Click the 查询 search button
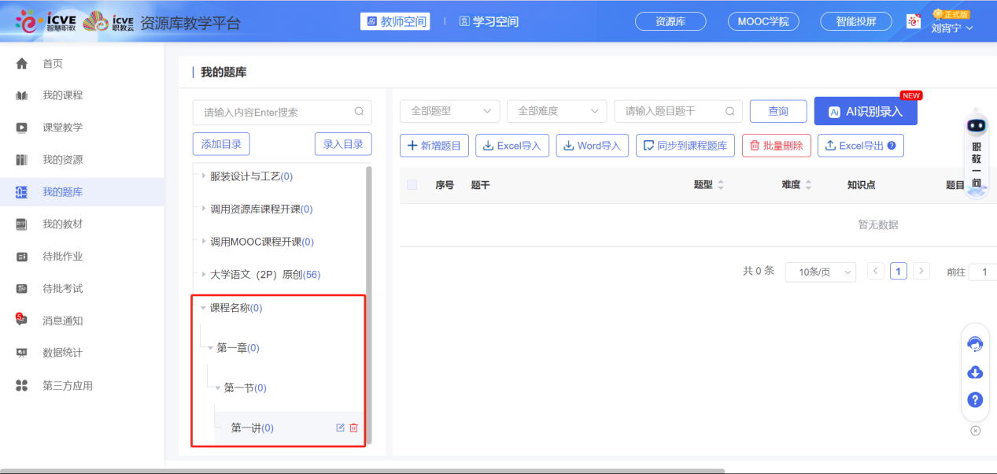The image size is (997, 474). coord(777,111)
